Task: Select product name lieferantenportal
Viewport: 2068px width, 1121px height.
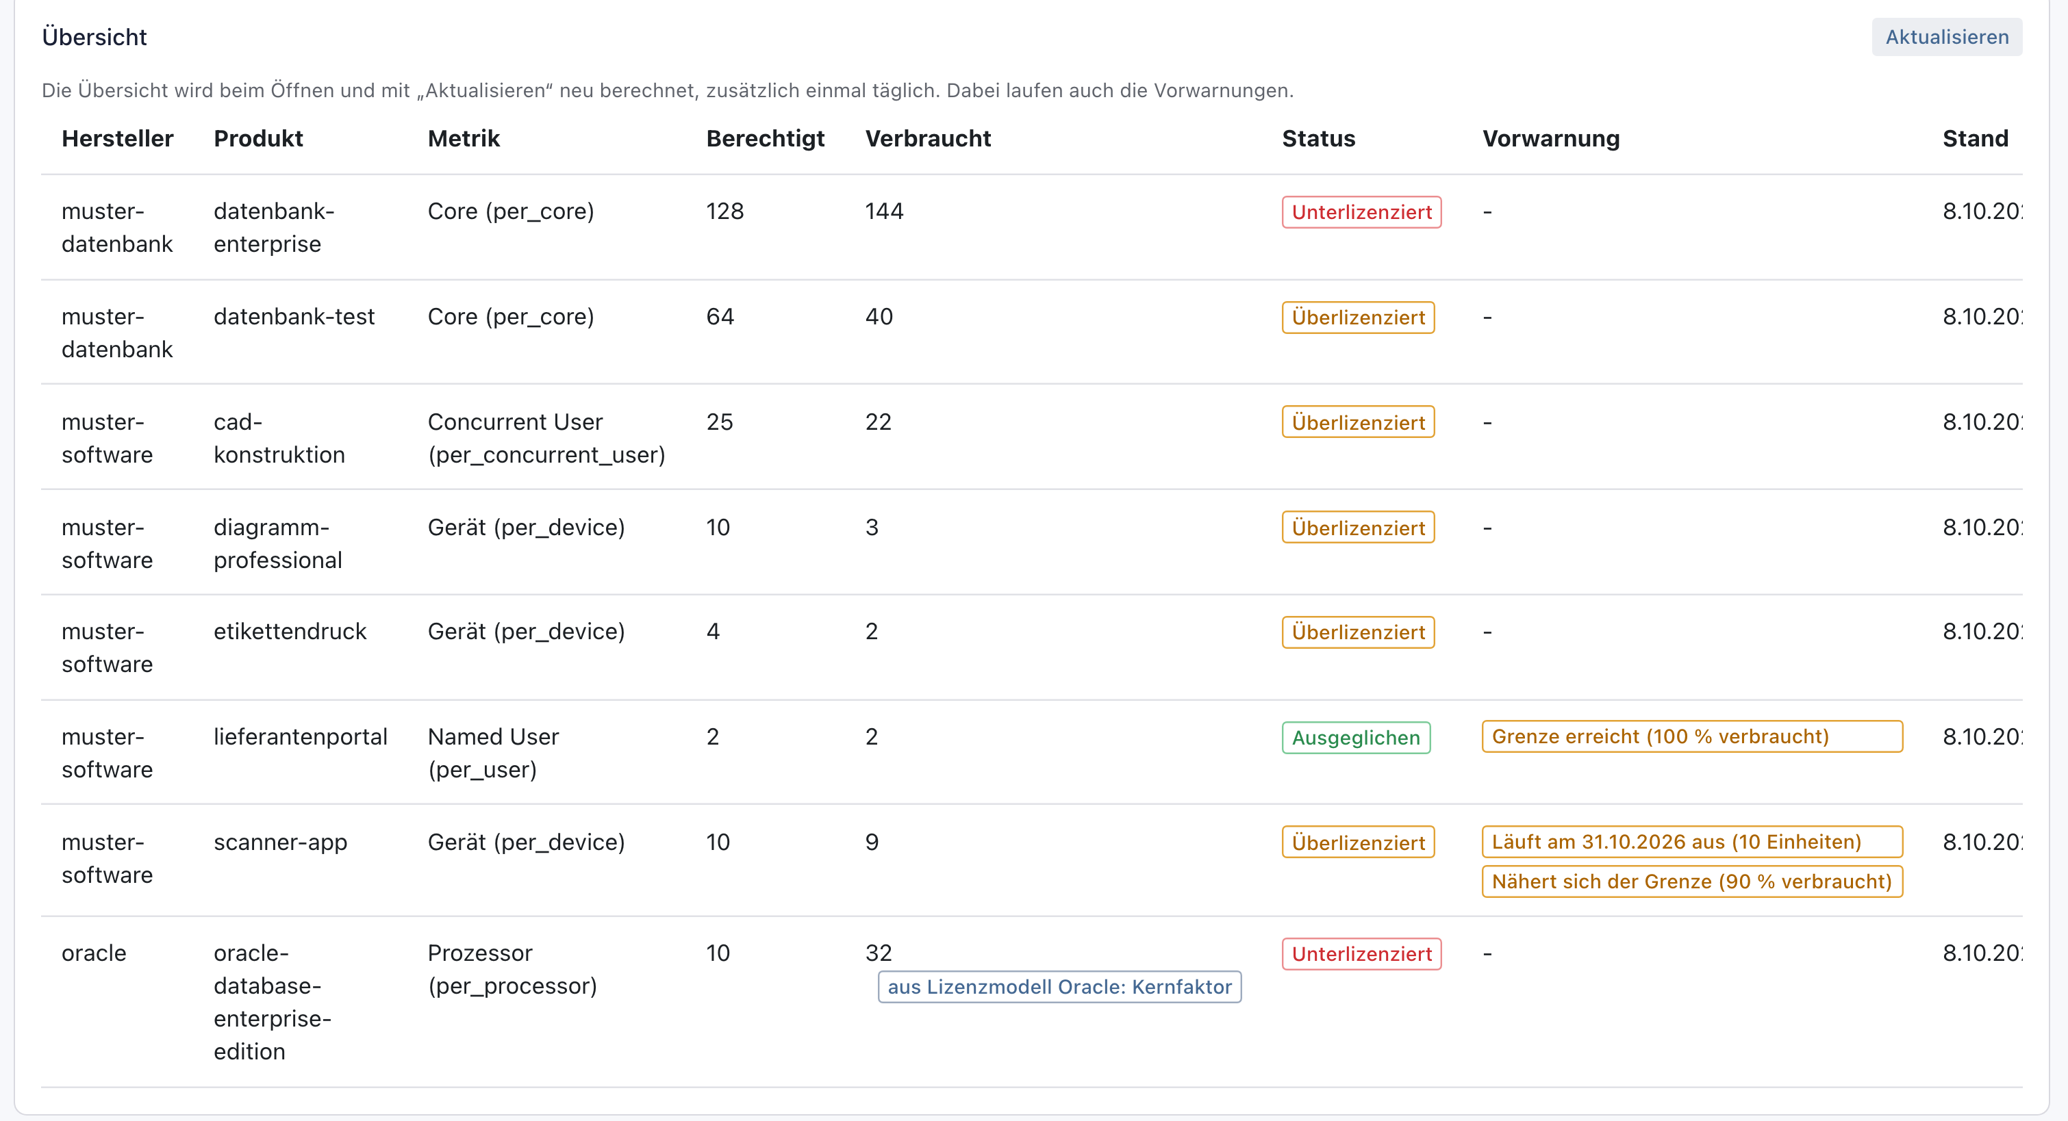Action: coord(300,736)
